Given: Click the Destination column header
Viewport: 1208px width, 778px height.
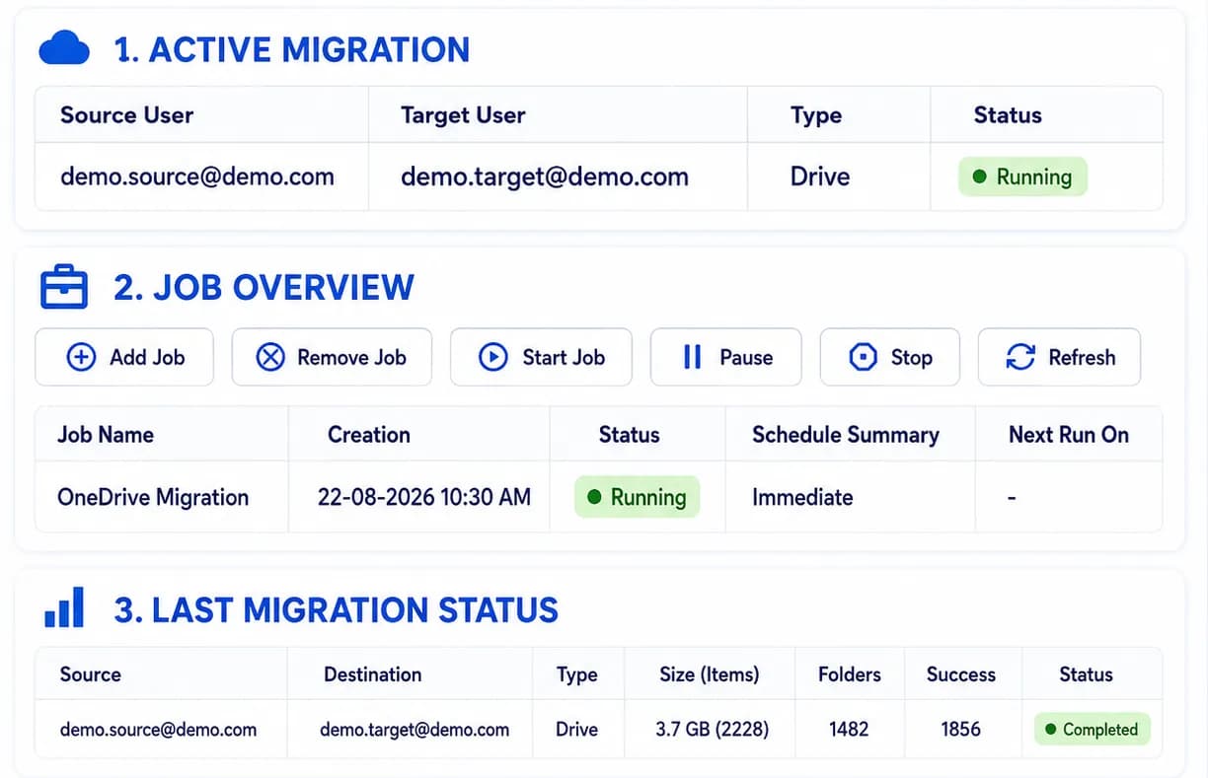Looking at the screenshot, I should 372,674.
